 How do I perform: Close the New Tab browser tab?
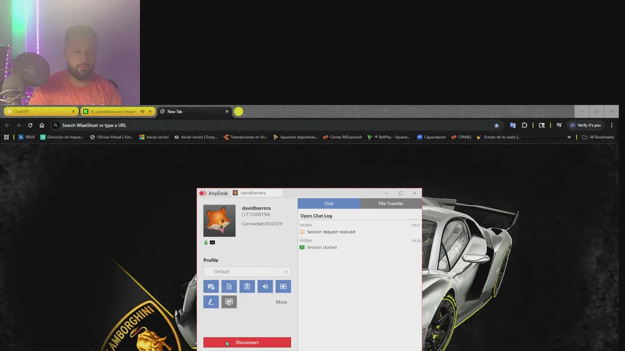[x=227, y=112]
